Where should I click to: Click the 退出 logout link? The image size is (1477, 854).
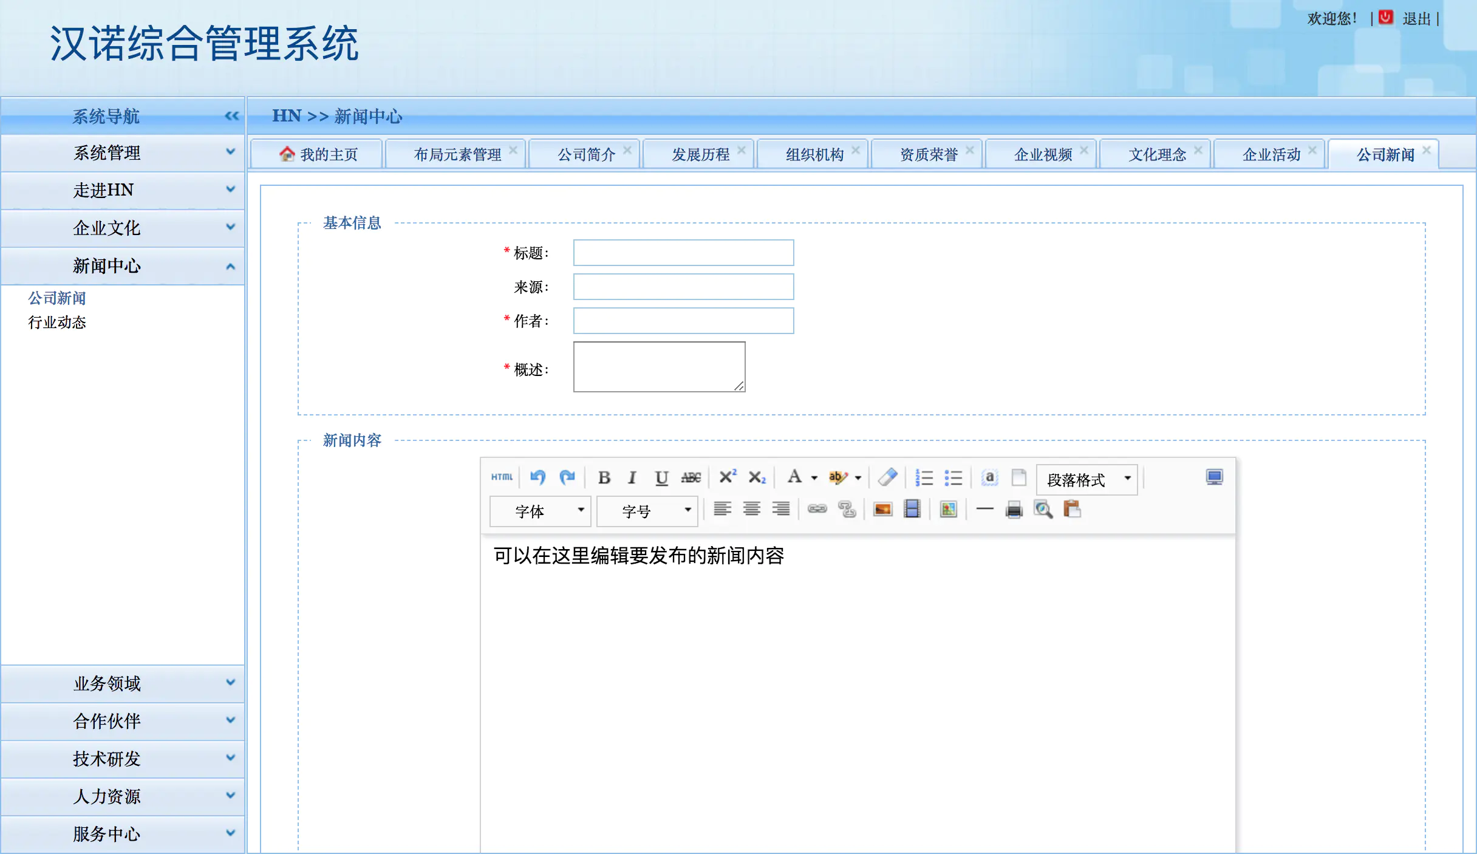pyautogui.click(x=1416, y=19)
